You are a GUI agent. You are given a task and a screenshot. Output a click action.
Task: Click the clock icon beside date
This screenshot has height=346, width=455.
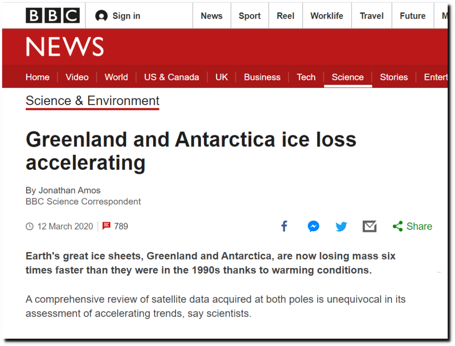[30, 226]
